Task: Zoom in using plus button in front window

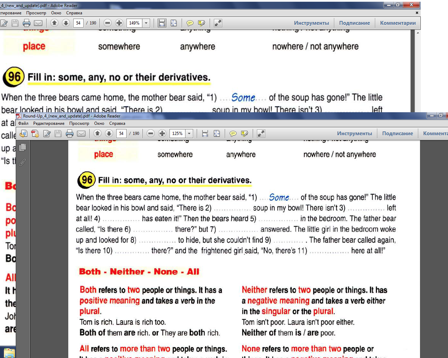Action: tap(162, 134)
